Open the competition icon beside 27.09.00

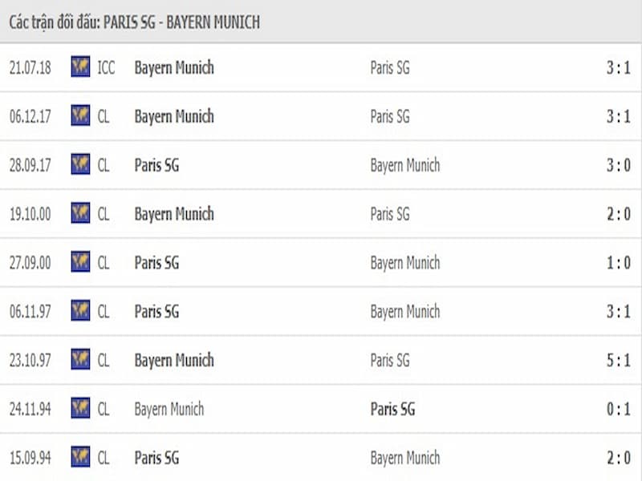[80, 262]
